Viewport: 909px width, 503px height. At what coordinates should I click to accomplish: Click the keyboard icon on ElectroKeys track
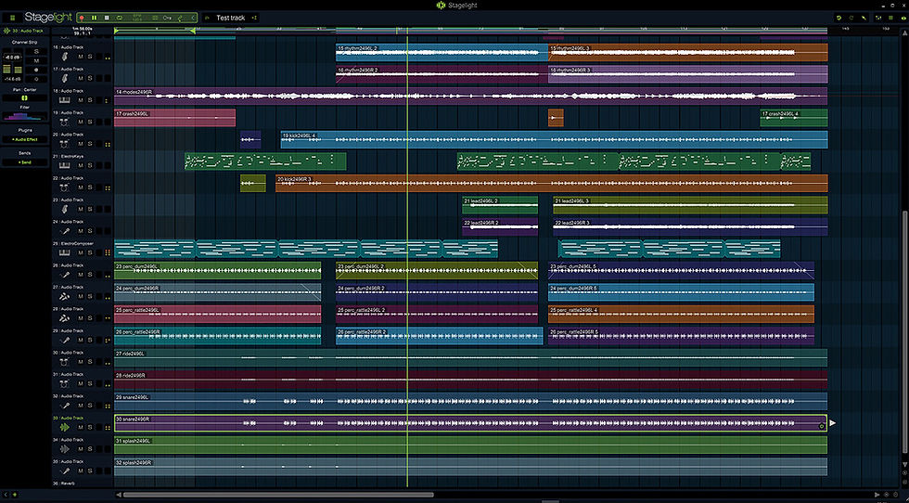pyautogui.click(x=65, y=166)
